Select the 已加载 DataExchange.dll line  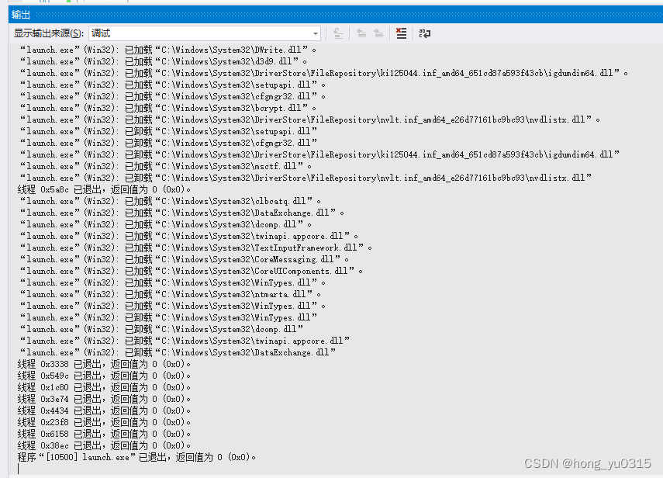181,213
